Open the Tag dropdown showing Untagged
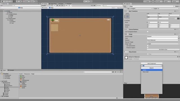This screenshot has width=180, height=101. pyautogui.click(x=141, y=8)
